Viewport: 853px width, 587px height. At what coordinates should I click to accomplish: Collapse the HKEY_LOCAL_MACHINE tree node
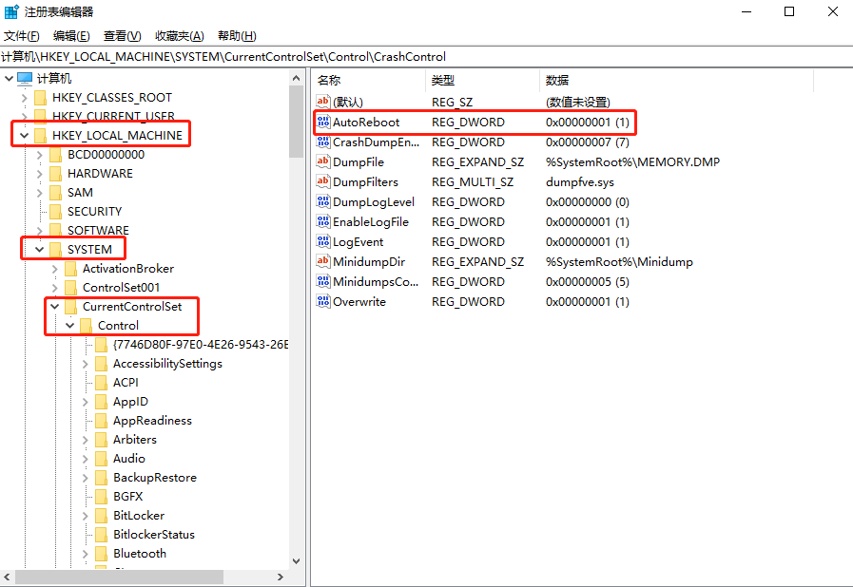click(x=23, y=134)
